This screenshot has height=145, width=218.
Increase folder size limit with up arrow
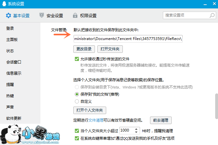click(x=136, y=129)
